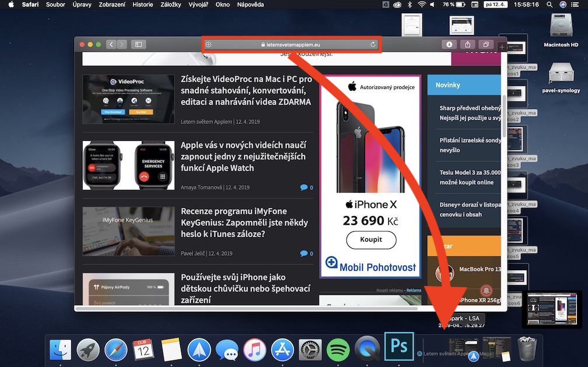Image resolution: width=588 pixels, height=367 pixels.
Task: Click the Safari page vertical scrollbar
Action: [505, 116]
